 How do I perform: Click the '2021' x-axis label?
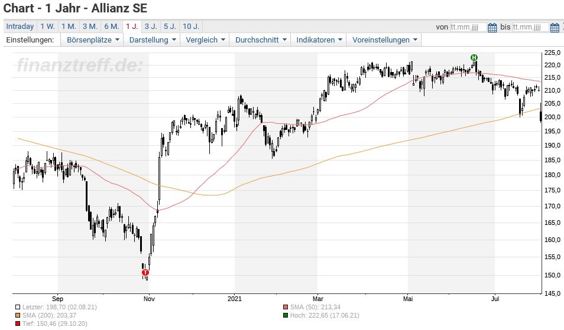[235, 299]
